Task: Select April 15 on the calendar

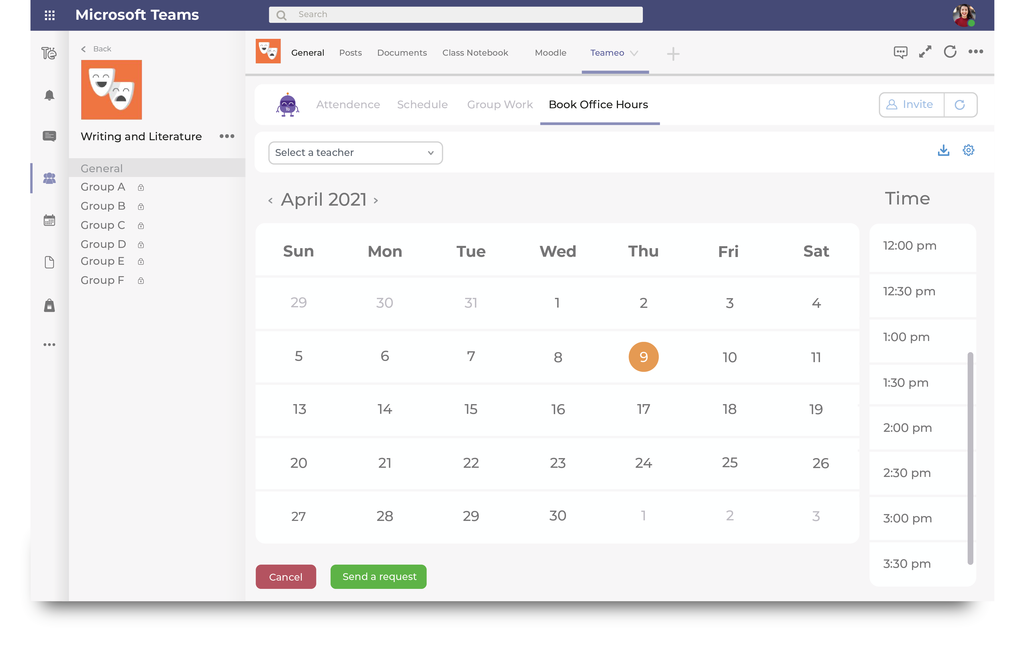Action: click(x=471, y=410)
